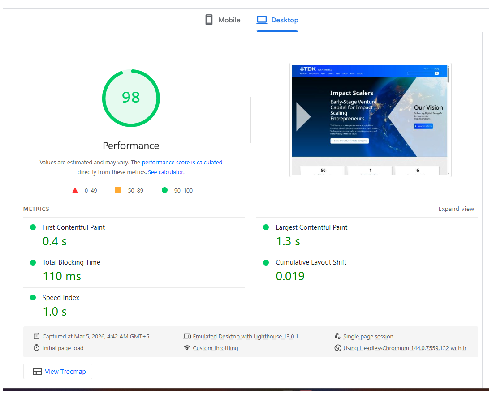Select the Desktop tab

coord(277,20)
